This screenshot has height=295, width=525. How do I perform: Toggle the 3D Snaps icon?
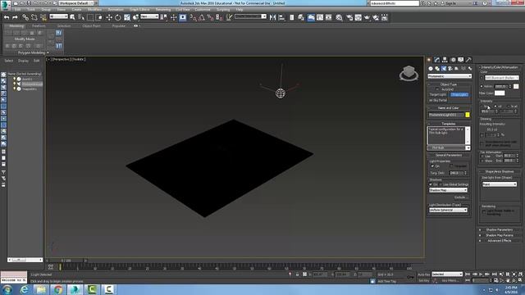click(194, 17)
